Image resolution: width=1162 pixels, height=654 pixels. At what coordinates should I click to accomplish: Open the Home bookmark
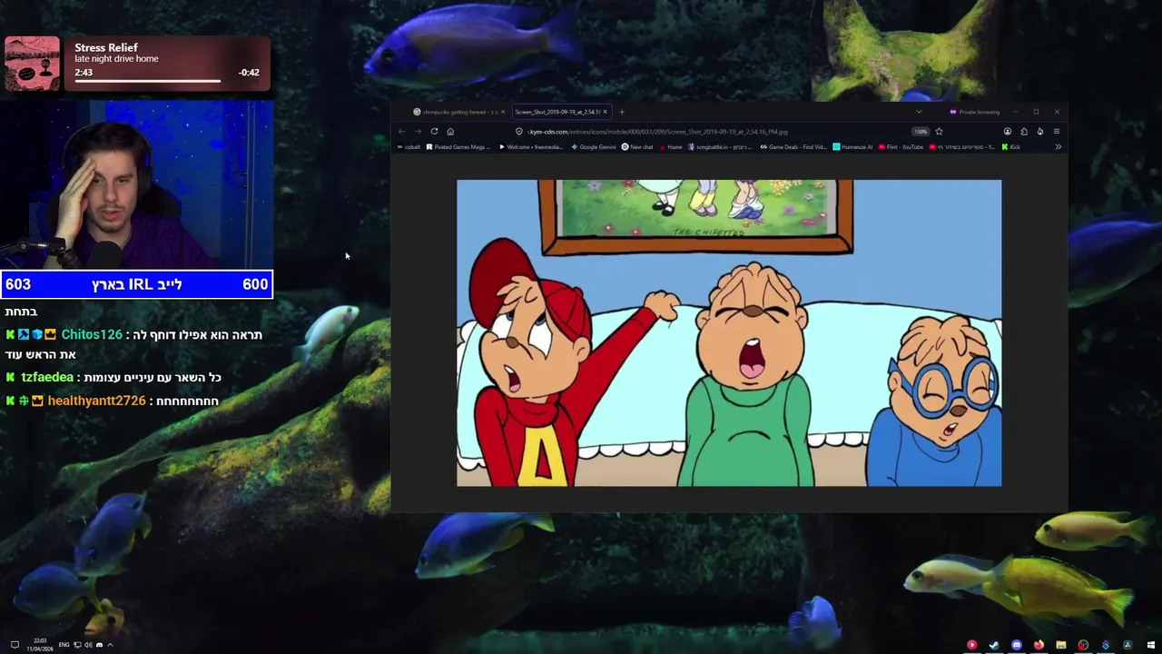671,147
